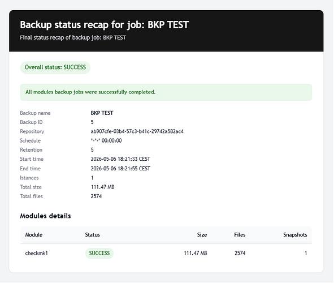
Task: Click the Modules details heading
Action: pyautogui.click(x=45, y=216)
